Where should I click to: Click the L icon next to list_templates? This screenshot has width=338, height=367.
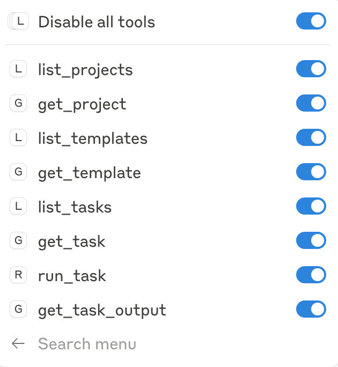[18, 137]
